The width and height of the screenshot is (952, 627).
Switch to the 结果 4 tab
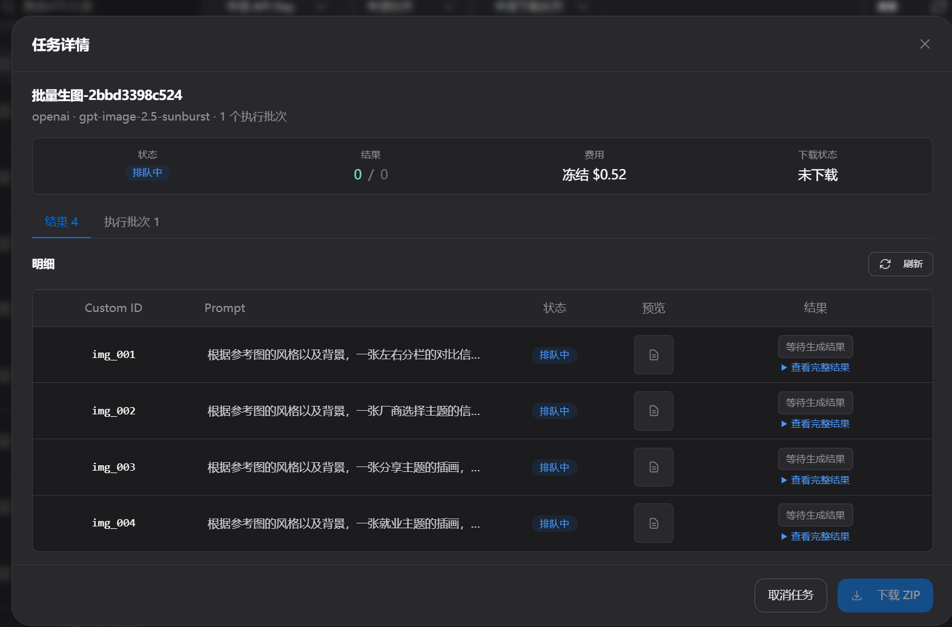pyautogui.click(x=61, y=222)
